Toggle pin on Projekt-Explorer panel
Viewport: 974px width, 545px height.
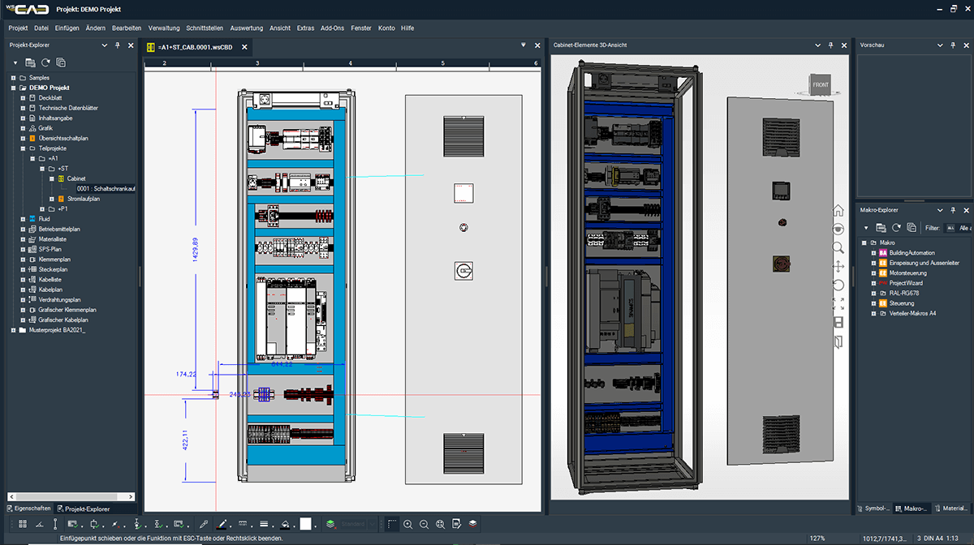(119, 45)
